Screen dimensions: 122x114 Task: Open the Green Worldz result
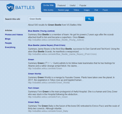34,74
